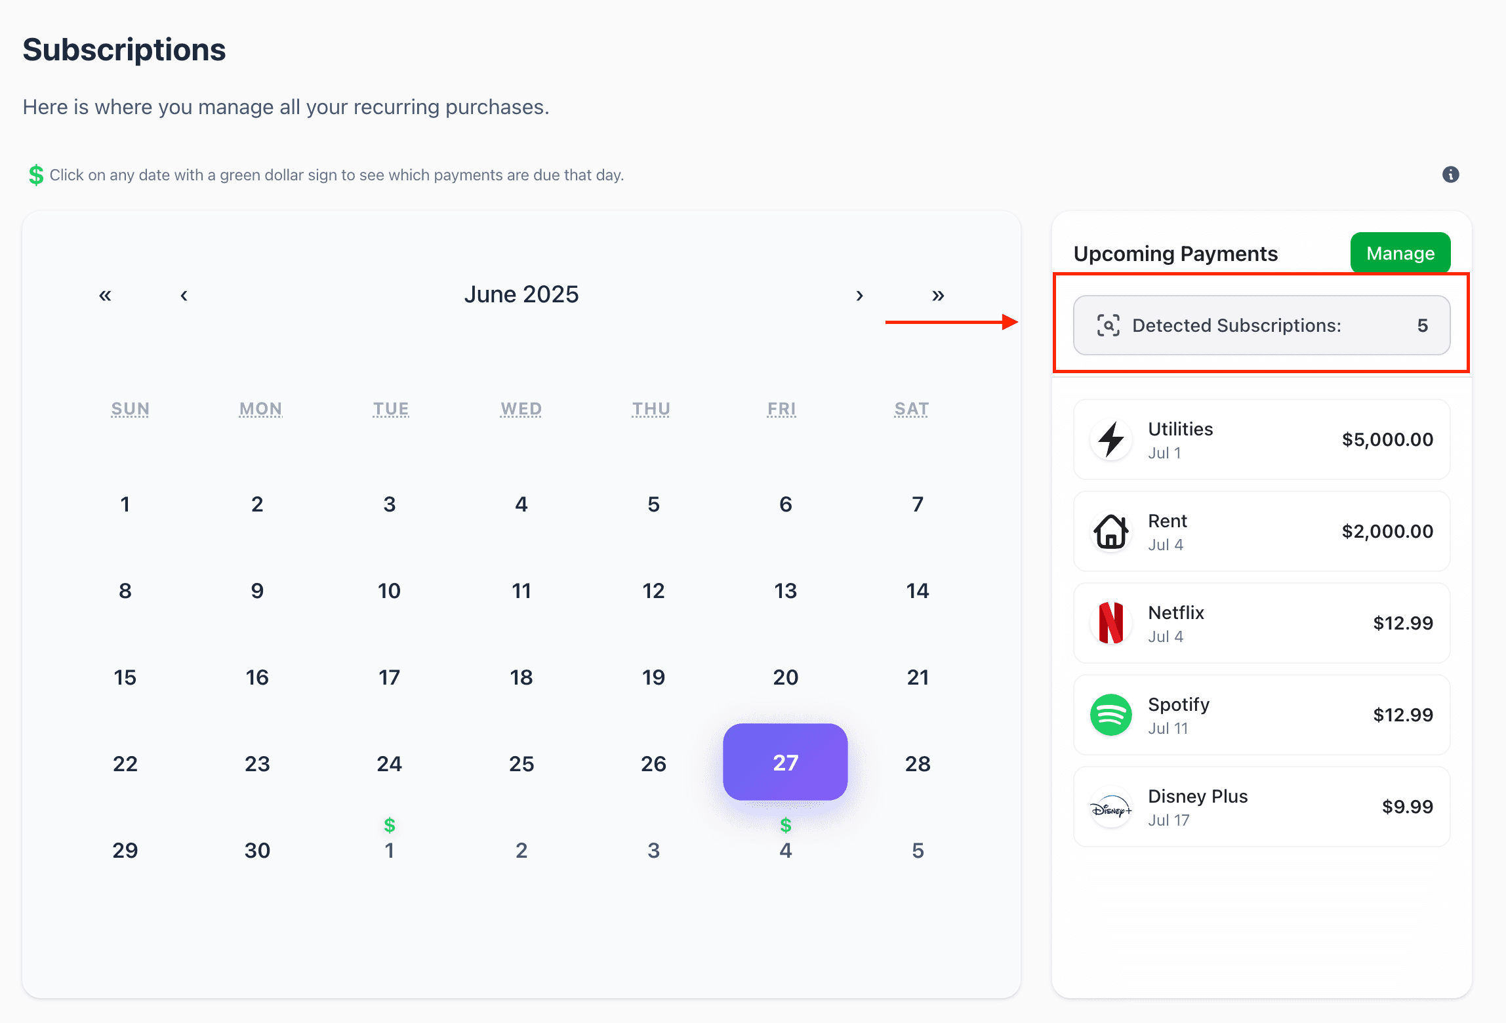This screenshot has height=1023, width=1506.
Task: Click the Disney Plus logo icon
Action: 1111,807
